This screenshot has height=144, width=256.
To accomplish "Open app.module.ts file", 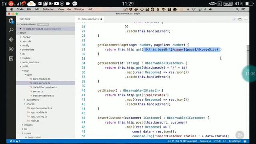I will (39, 112).
